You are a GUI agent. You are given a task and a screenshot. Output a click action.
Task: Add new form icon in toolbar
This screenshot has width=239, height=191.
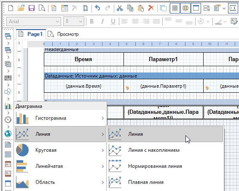tap(64, 8)
